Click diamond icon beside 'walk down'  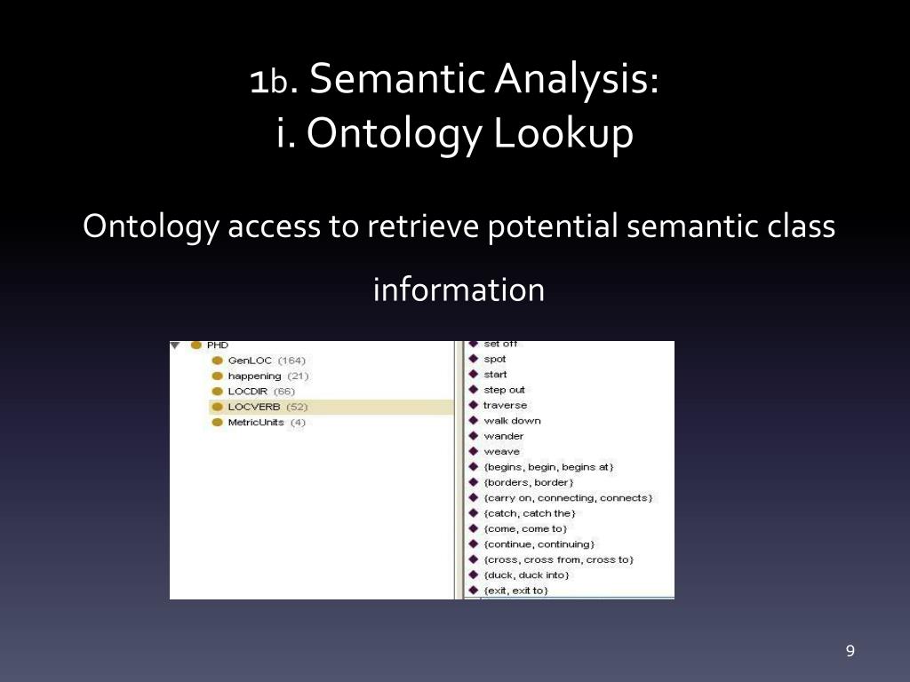[x=474, y=420]
